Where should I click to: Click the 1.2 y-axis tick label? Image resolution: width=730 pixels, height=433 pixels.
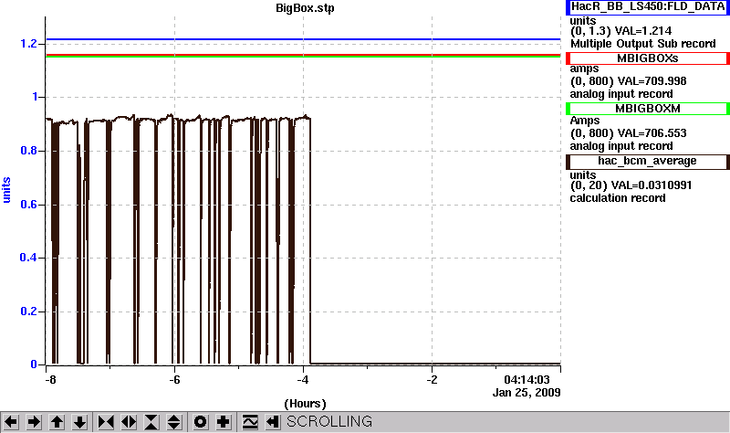pyautogui.click(x=29, y=44)
